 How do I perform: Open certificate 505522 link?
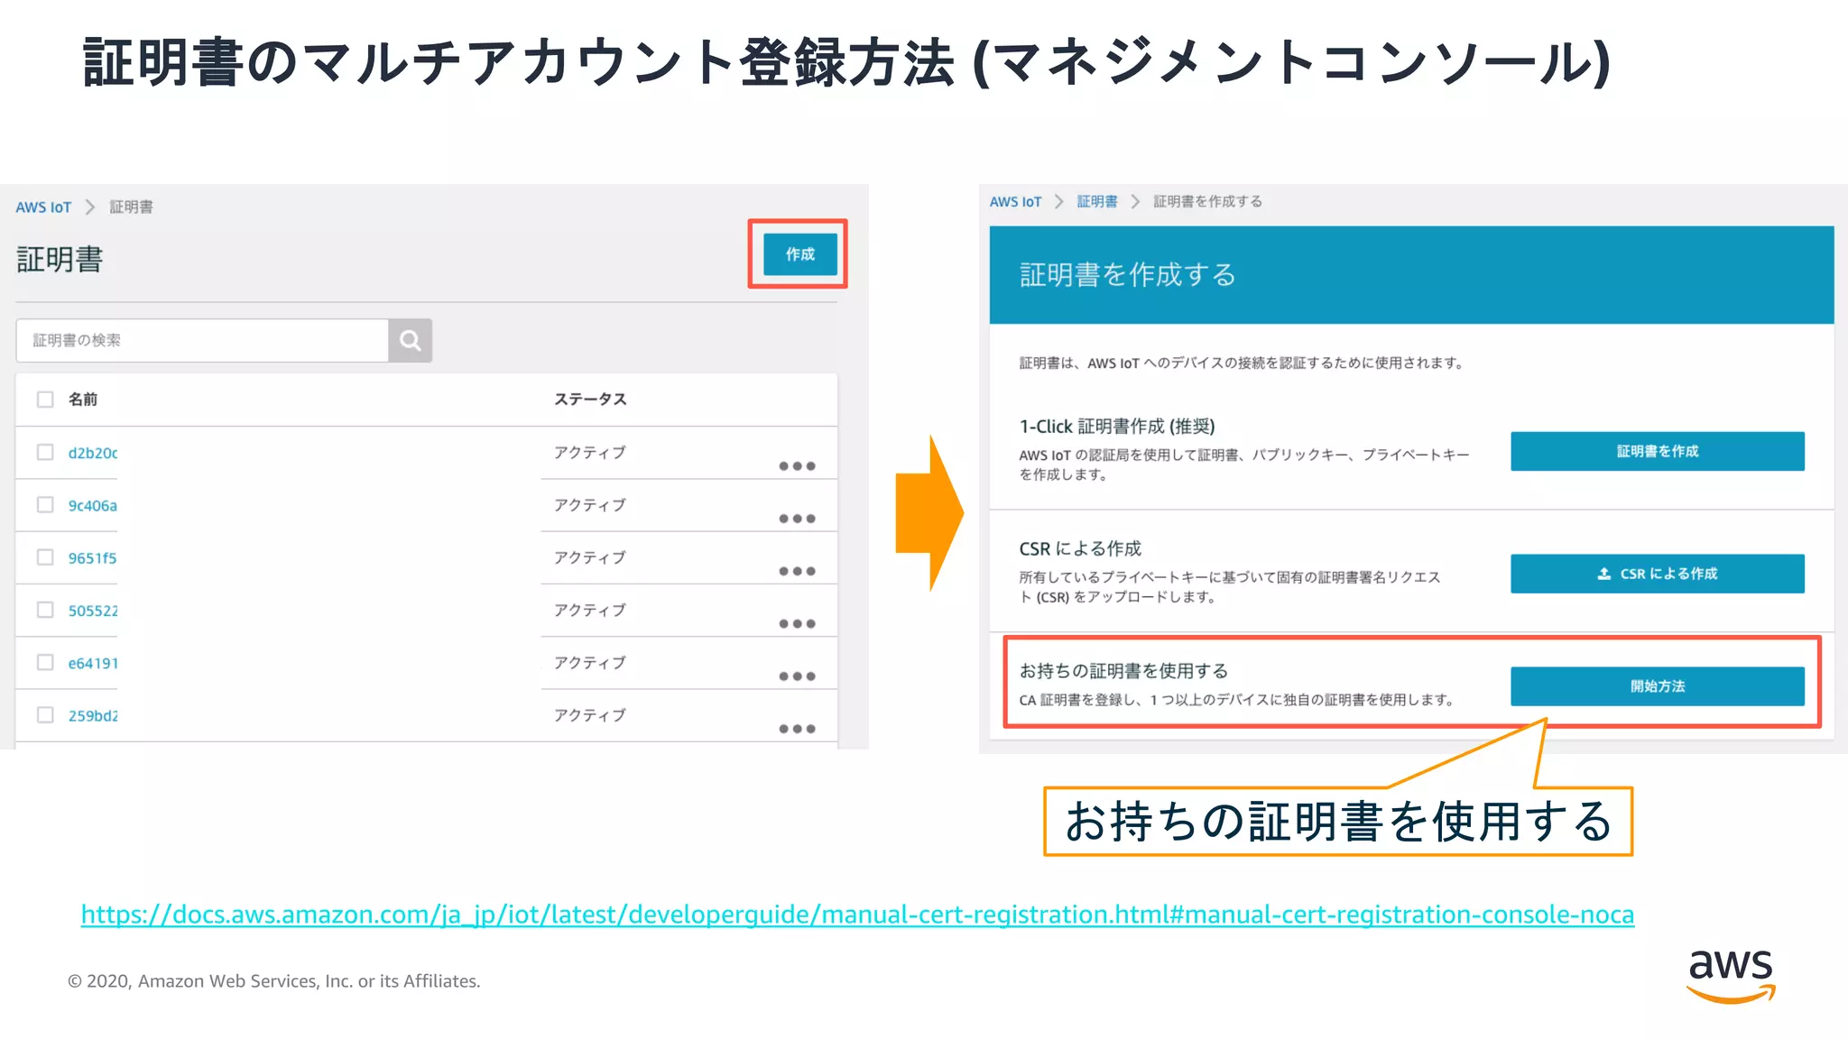(x=93, y=611)
